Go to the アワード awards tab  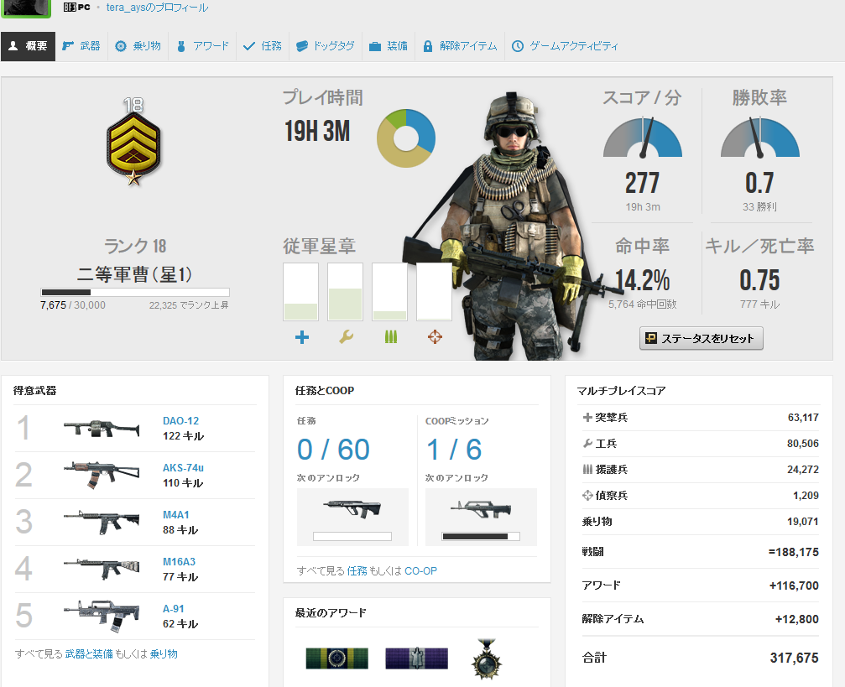pyautogui.click(x=202, y=46)
